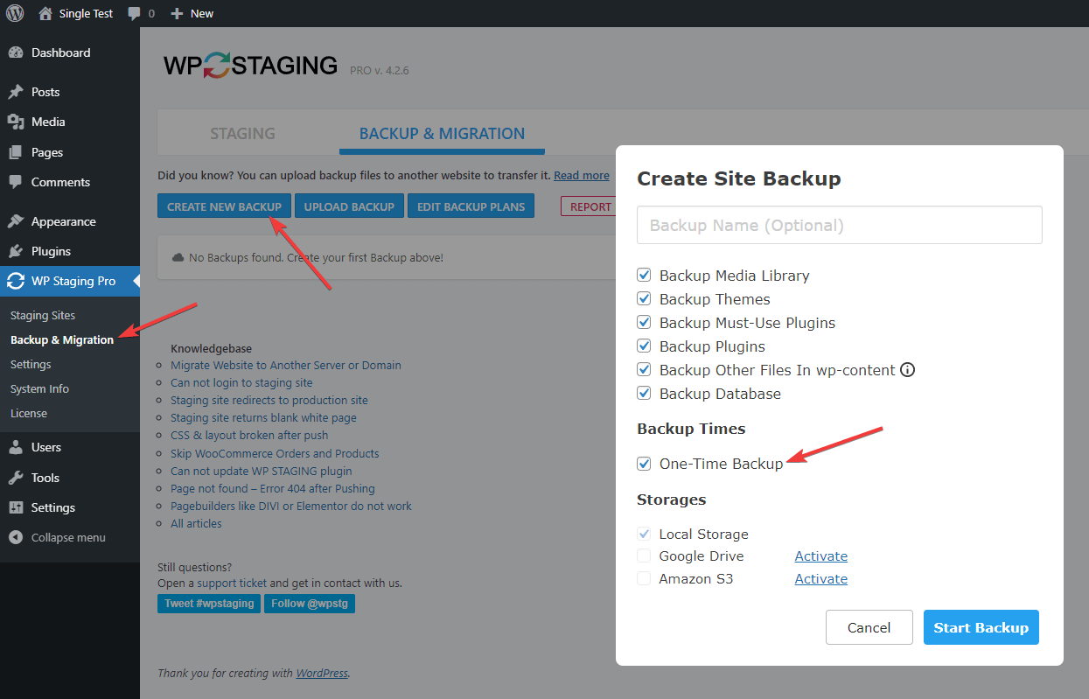The width and height of the screenshot is (1089, 699).
Task: Open the Single Test home icon
Action: [45, 13]
